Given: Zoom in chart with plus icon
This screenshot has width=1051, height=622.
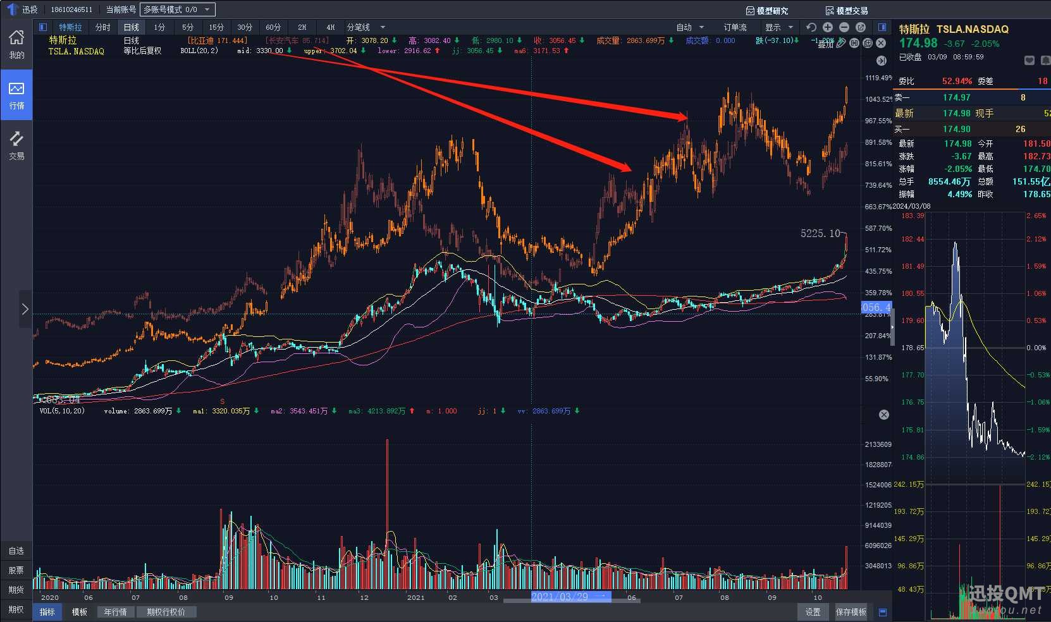Looking at the screenshot, I should pos(828,27).
